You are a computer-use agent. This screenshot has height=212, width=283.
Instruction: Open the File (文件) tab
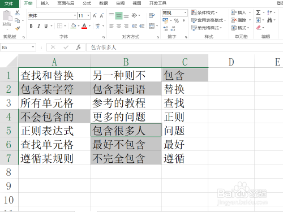click(9, 3)
